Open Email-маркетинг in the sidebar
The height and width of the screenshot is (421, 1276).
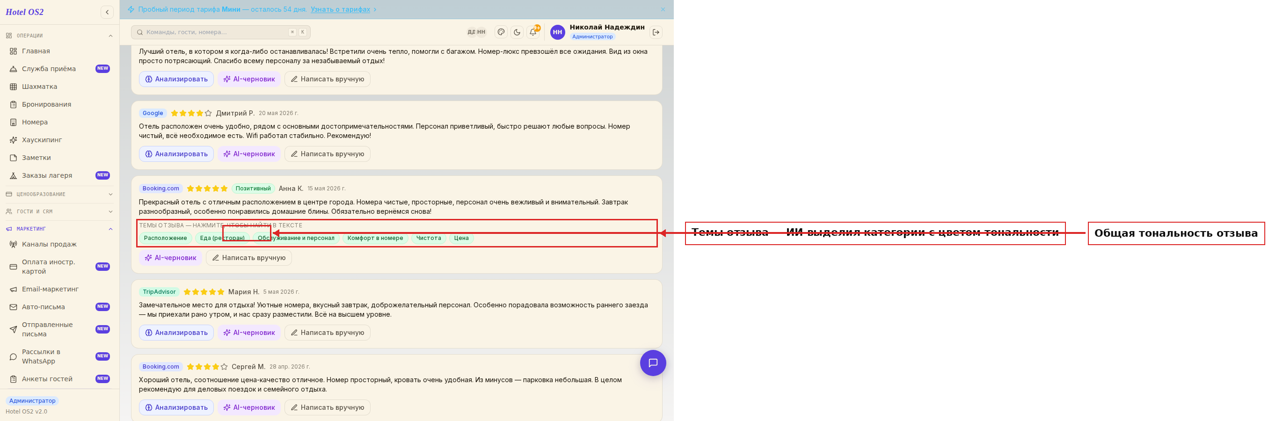59,289
